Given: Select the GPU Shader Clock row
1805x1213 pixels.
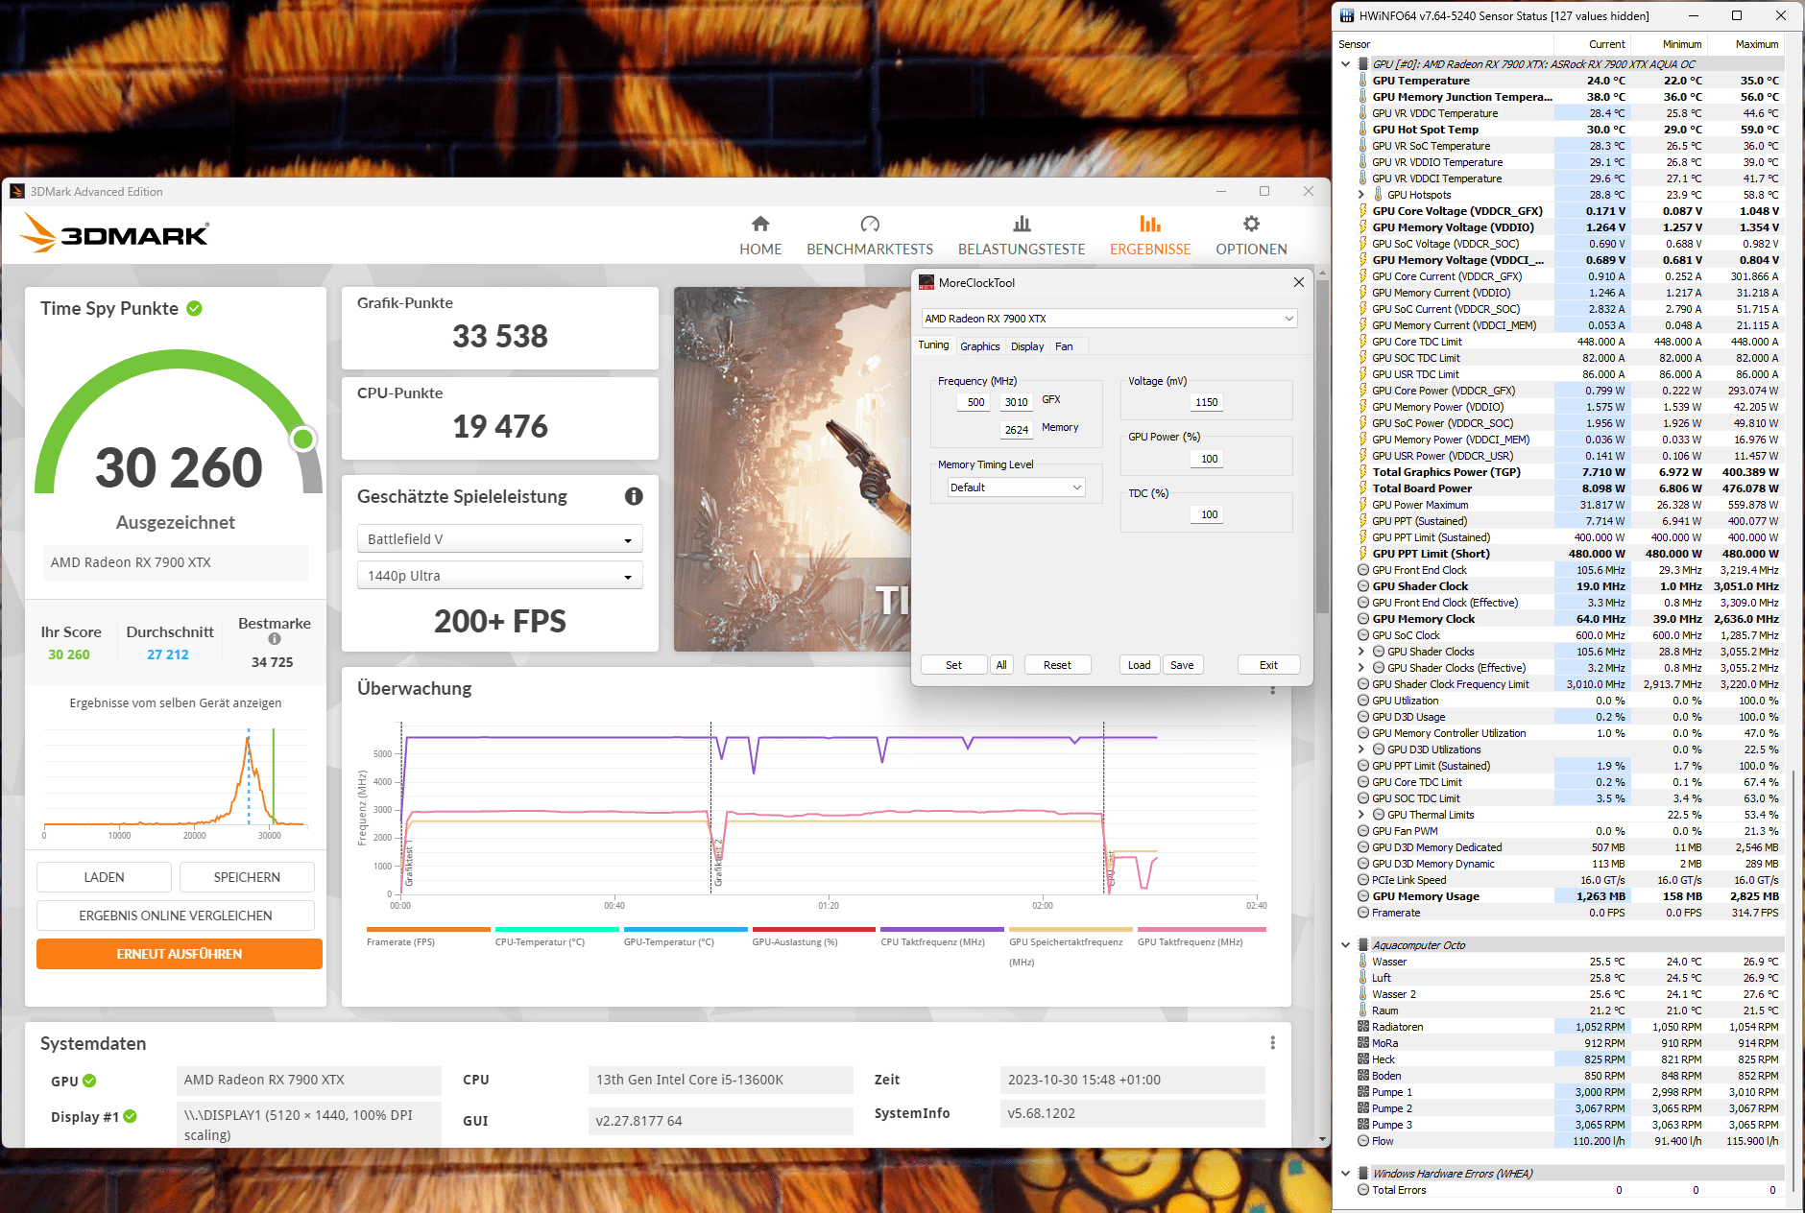Looking at the screenshot, I should (1570, 586).
